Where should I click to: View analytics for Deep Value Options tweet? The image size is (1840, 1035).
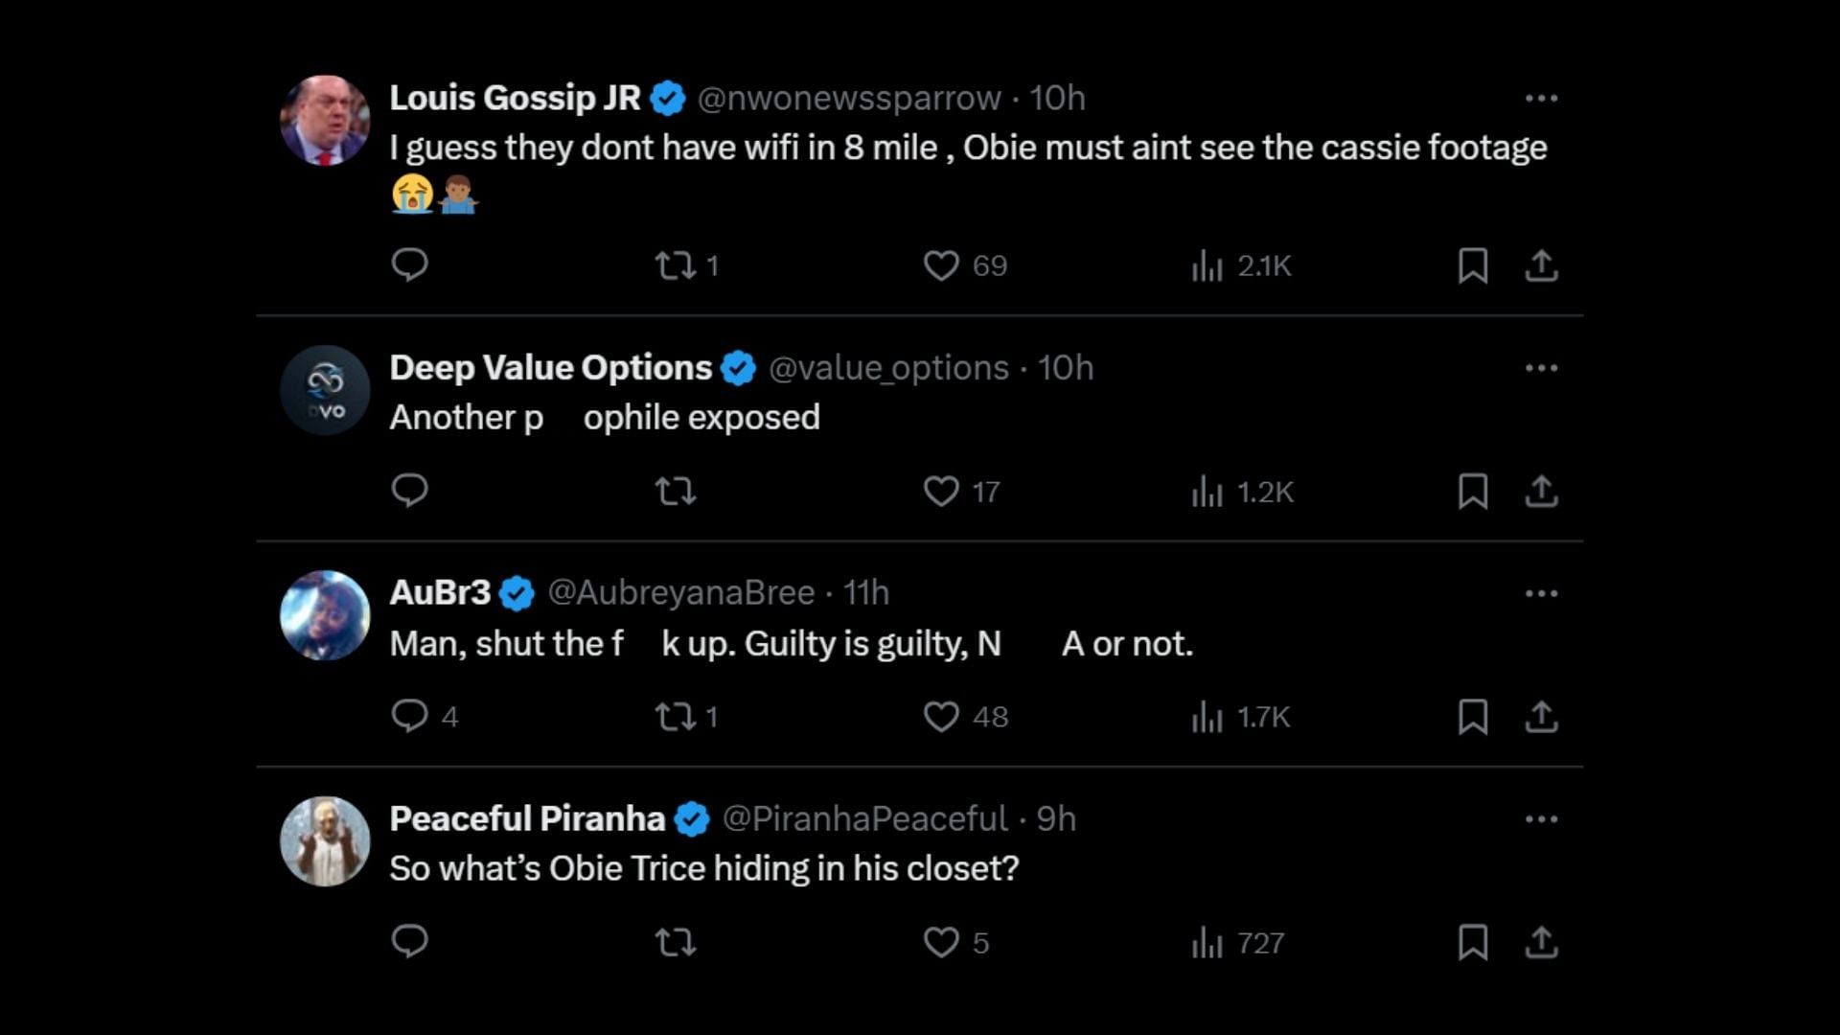point(1242,492)
